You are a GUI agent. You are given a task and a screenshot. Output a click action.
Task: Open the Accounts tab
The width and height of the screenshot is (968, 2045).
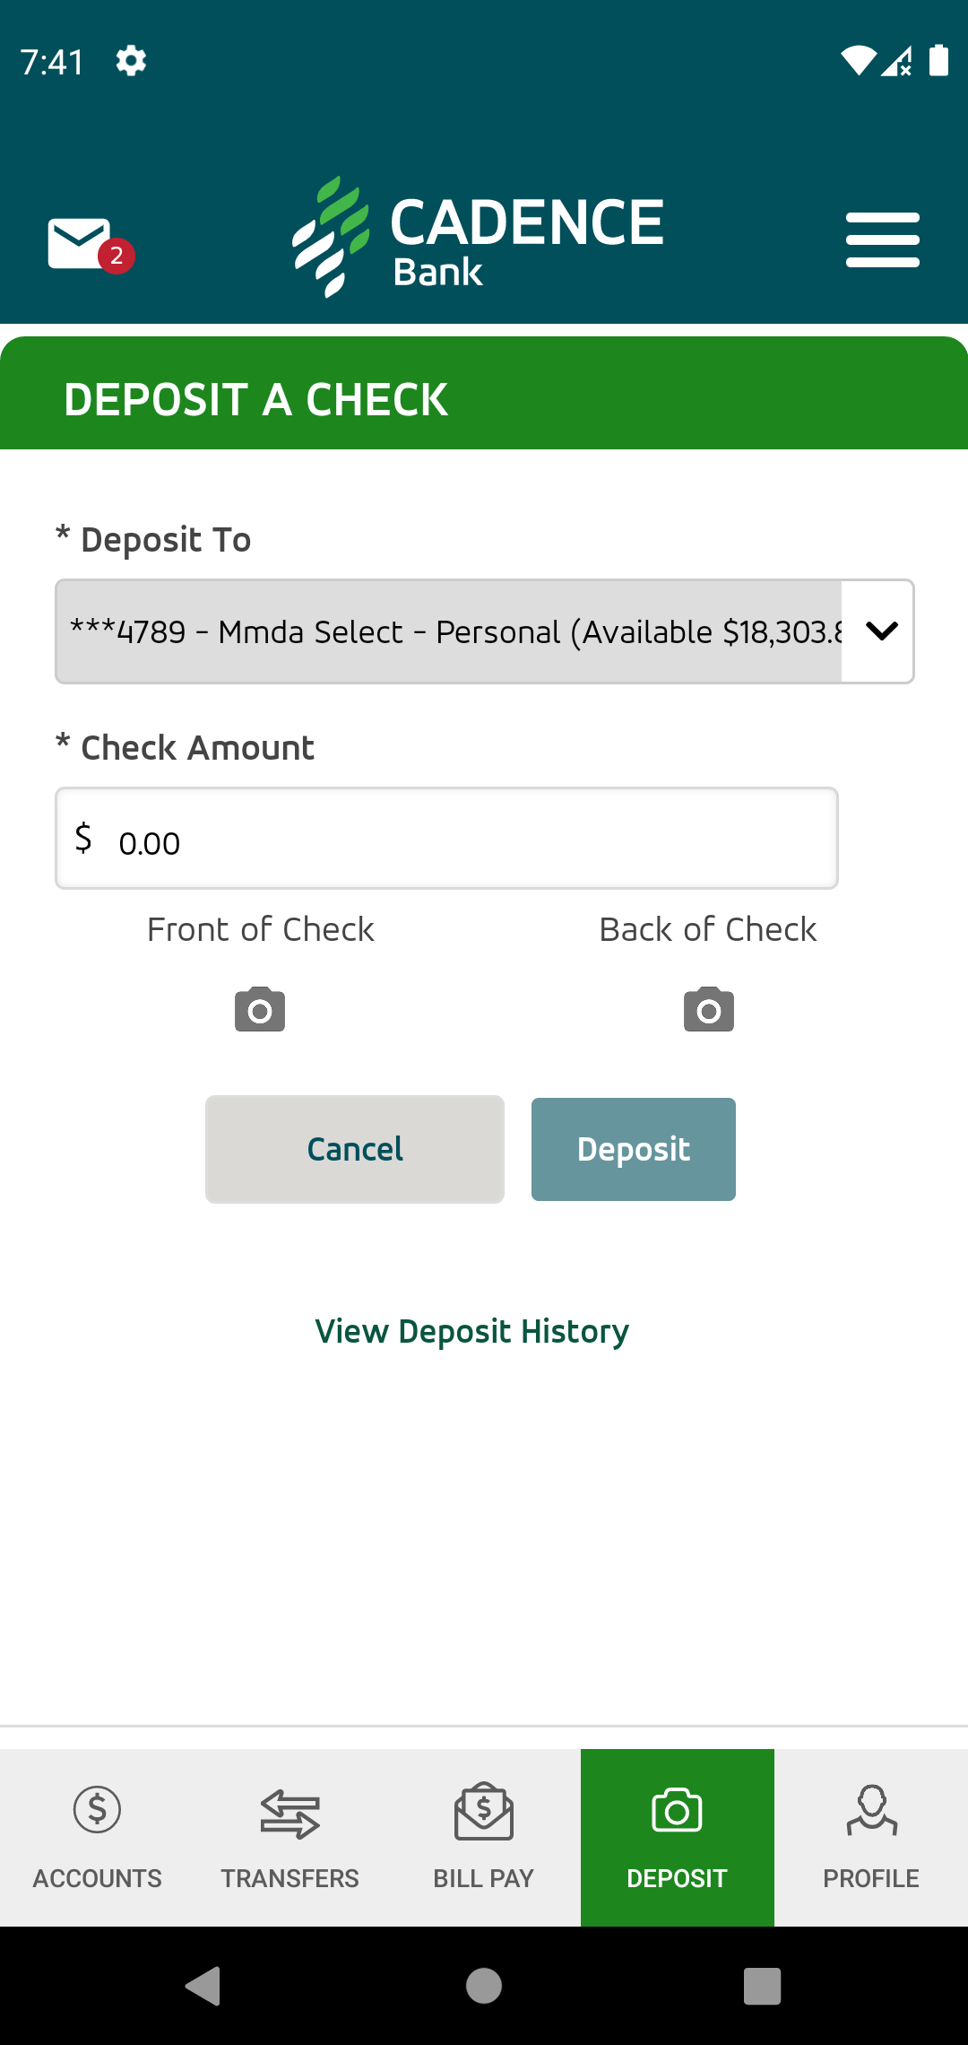(x=97, y=1837)
